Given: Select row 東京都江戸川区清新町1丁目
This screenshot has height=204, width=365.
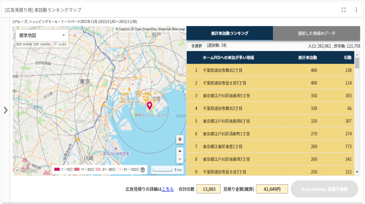Looking at the screenshot, I should click(270, 134).
